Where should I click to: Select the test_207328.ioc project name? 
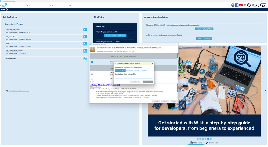pyautogui.click(x=12, y=36)
